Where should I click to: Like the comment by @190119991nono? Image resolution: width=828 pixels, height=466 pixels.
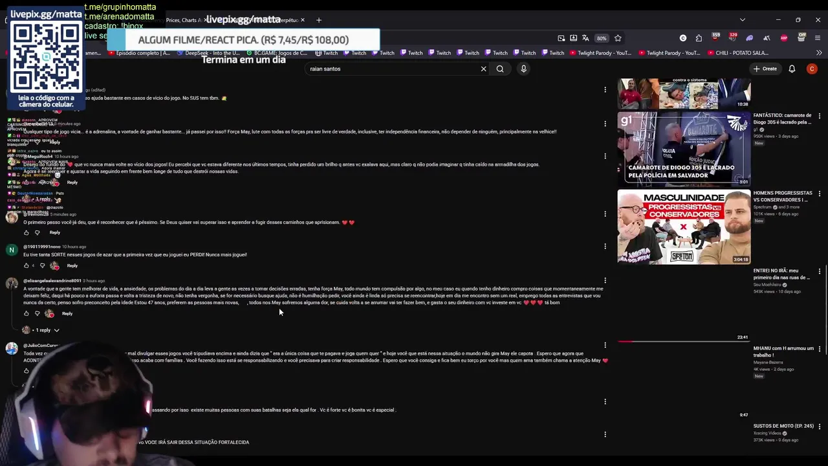coord(27,265)
